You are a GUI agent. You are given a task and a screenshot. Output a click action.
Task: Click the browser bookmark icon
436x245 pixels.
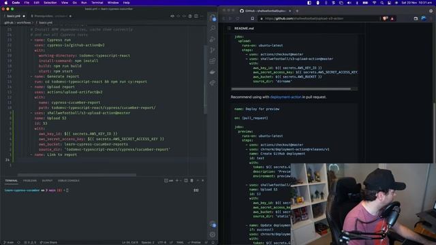pyautogui.click(x=253, y=18)
